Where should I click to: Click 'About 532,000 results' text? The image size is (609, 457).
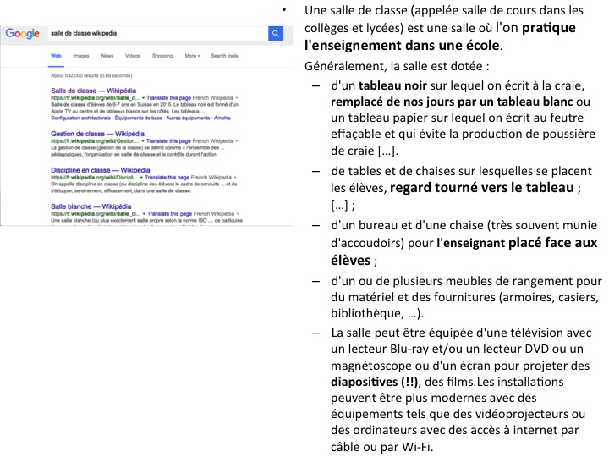coord(91,75)
